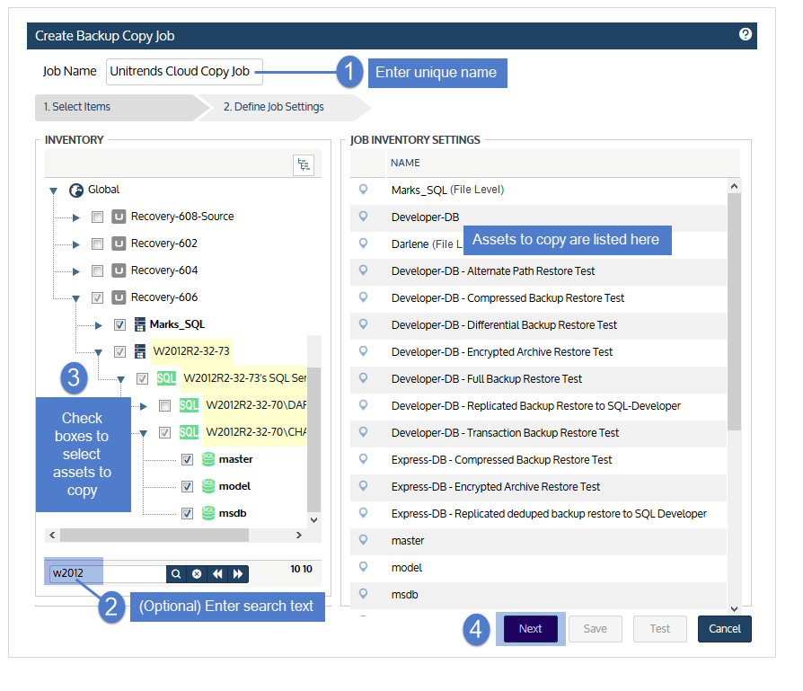Click the Save button

click(x=596, y=628)
